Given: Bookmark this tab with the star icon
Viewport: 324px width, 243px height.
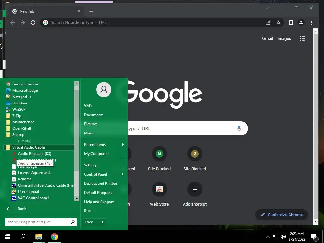Looking at the screenshot, I should tap(278, 22).
